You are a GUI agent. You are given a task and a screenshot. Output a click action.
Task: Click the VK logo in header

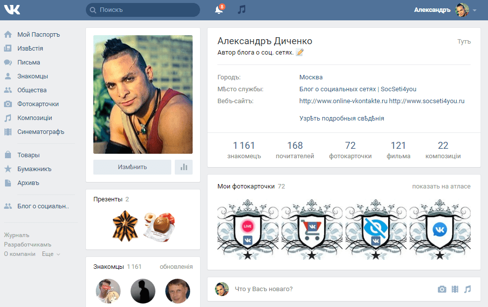[x=12, y=10]
